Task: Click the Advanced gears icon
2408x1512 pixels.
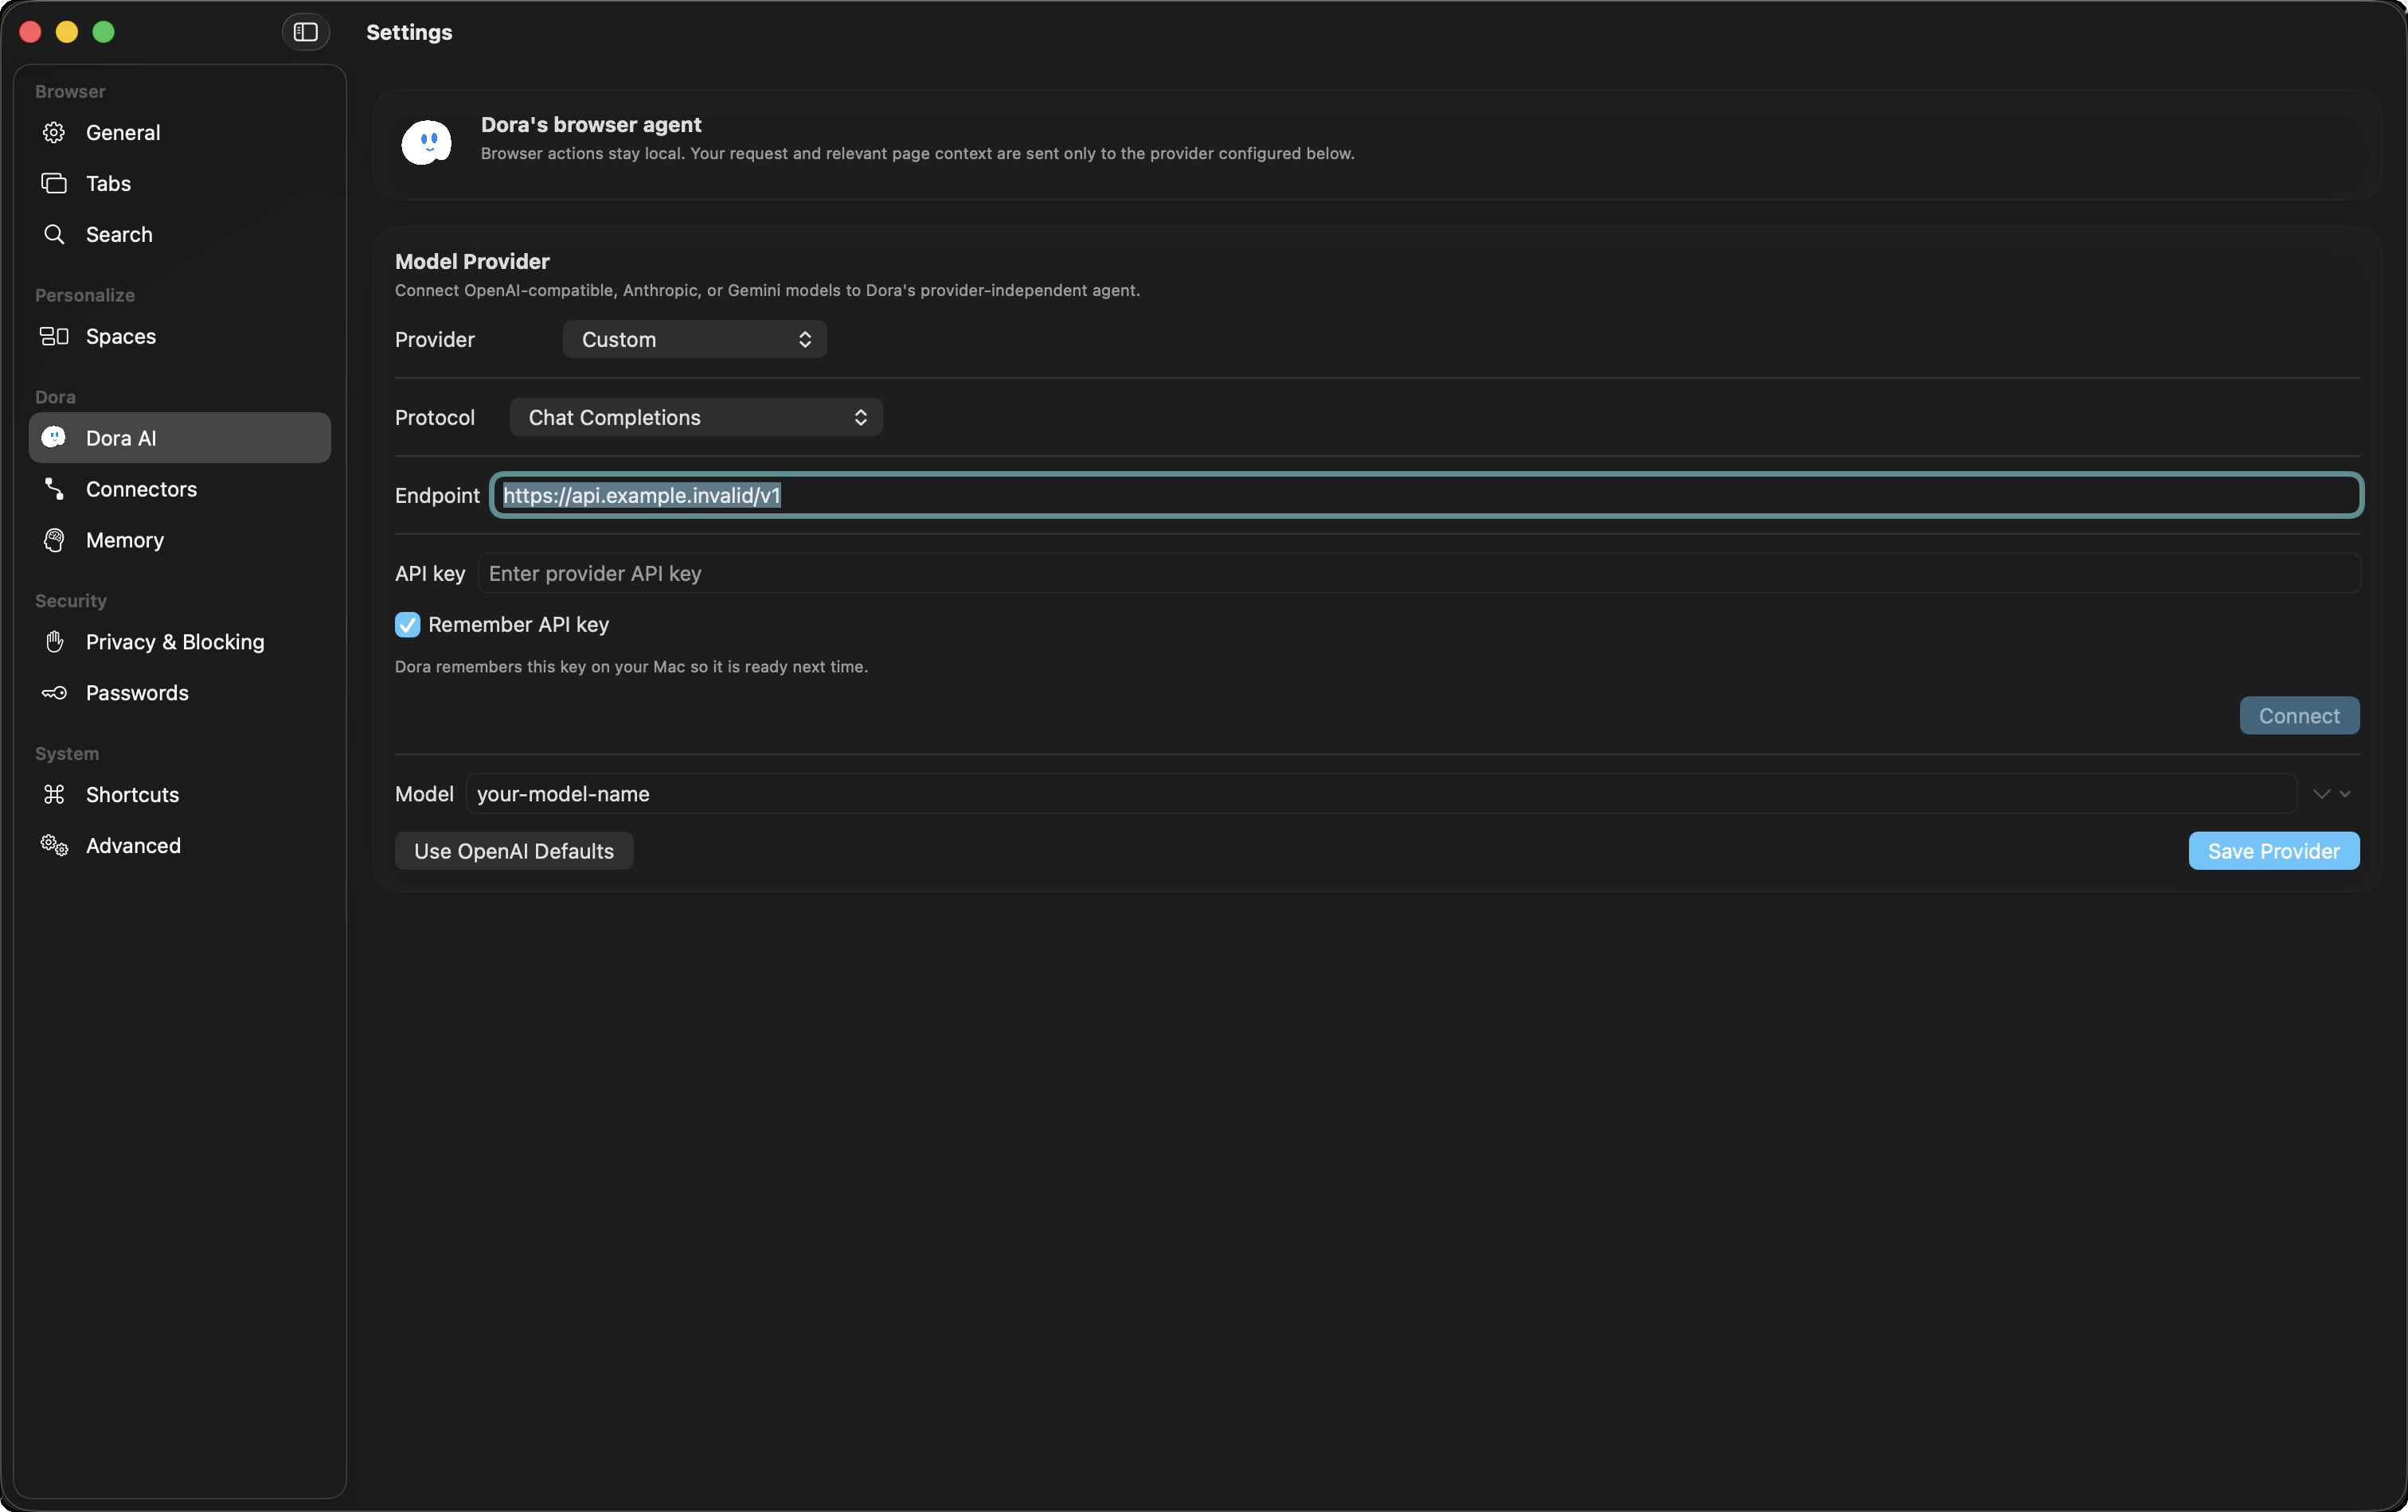Action: click(x=54, y=847)
